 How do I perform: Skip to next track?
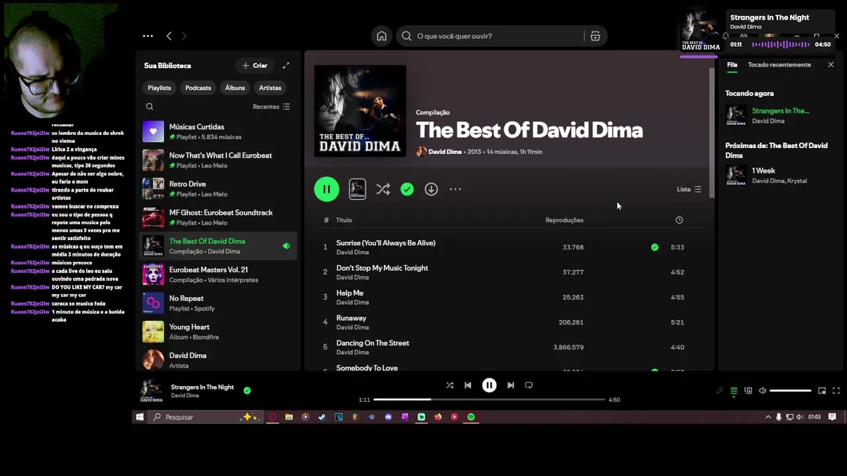tap(510, 385)
